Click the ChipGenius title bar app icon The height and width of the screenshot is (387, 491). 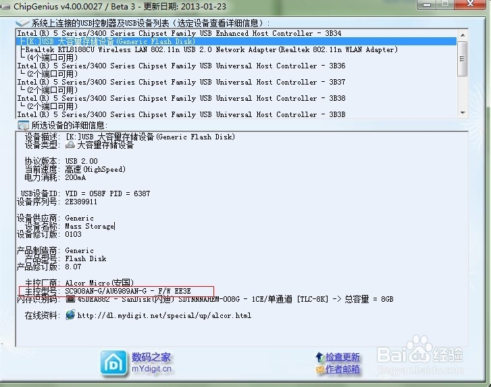pos(5,6)
